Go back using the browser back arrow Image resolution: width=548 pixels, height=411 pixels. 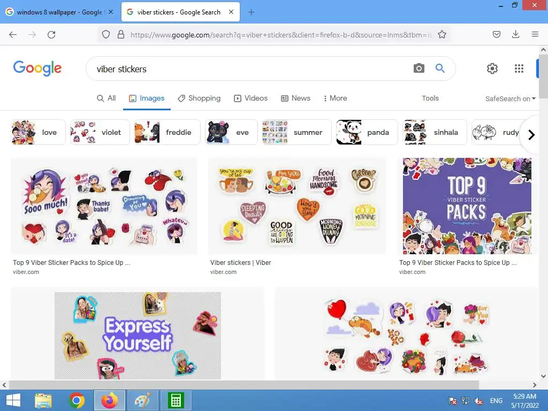(13, 34)
